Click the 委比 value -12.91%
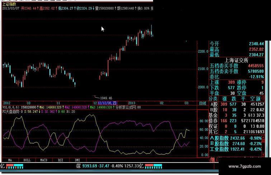Image resolution: width=271 pixels, height=175 pixels. click(x=257, y=77)
